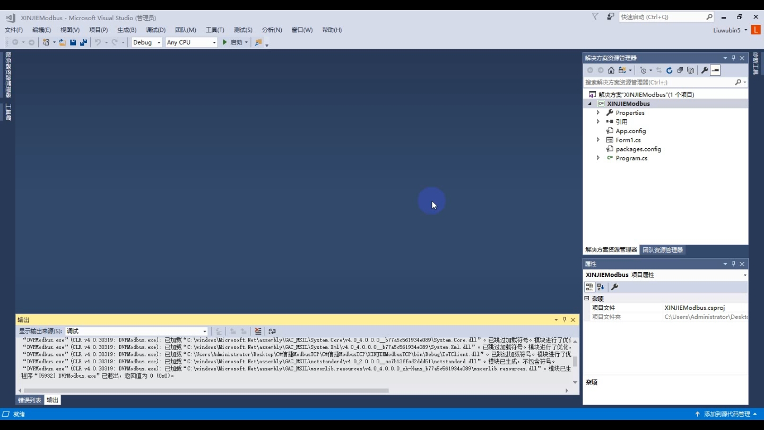Pin the Solution Explorer panel

coord(734,58)
